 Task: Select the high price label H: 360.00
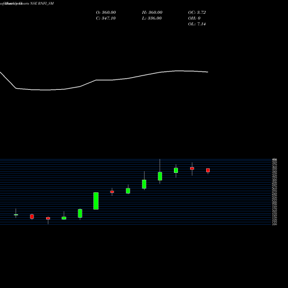click(152, 13)
